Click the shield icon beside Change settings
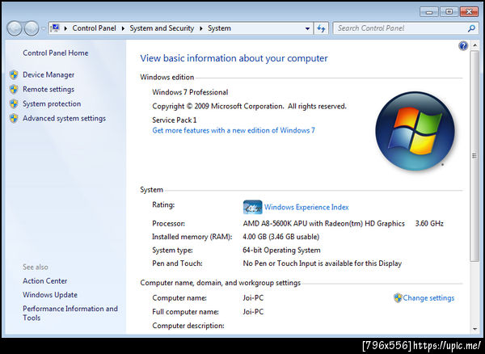 pos(398,298)
